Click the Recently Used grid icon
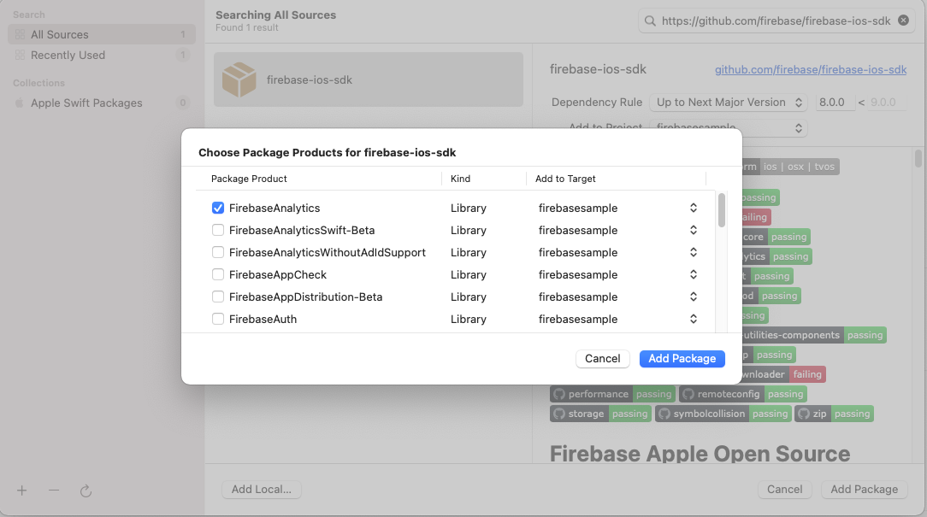Image resolution: width=927 pixels, height=517 pixels. (x=20, y=55)
